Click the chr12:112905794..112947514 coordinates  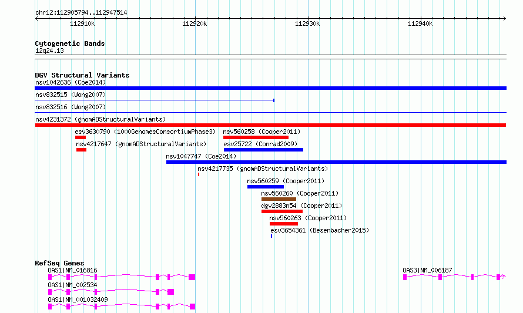[81, 13]
